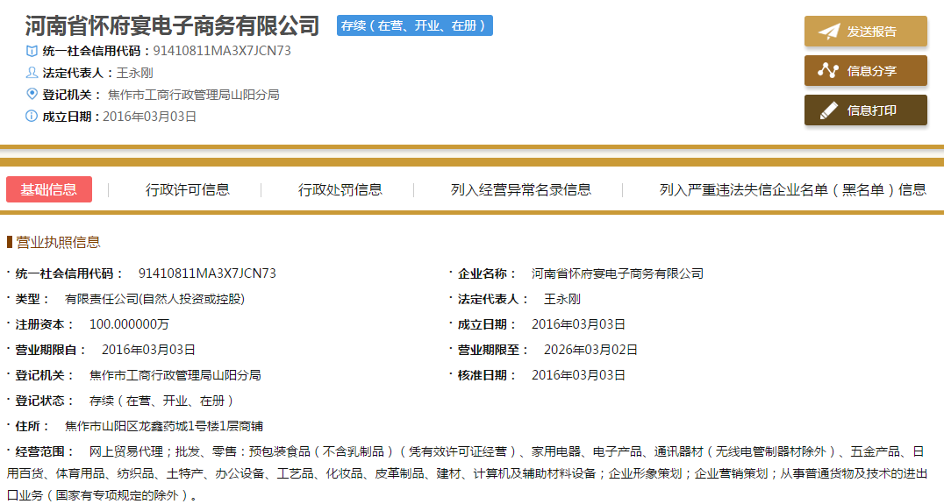Click the 住所 address text
The height and width of the screenshot is (504, 944).
click(x=164, y=426)
